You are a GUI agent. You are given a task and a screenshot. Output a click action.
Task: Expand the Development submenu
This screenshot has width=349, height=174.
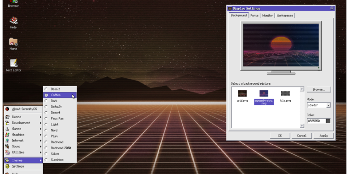coord(23,123)
